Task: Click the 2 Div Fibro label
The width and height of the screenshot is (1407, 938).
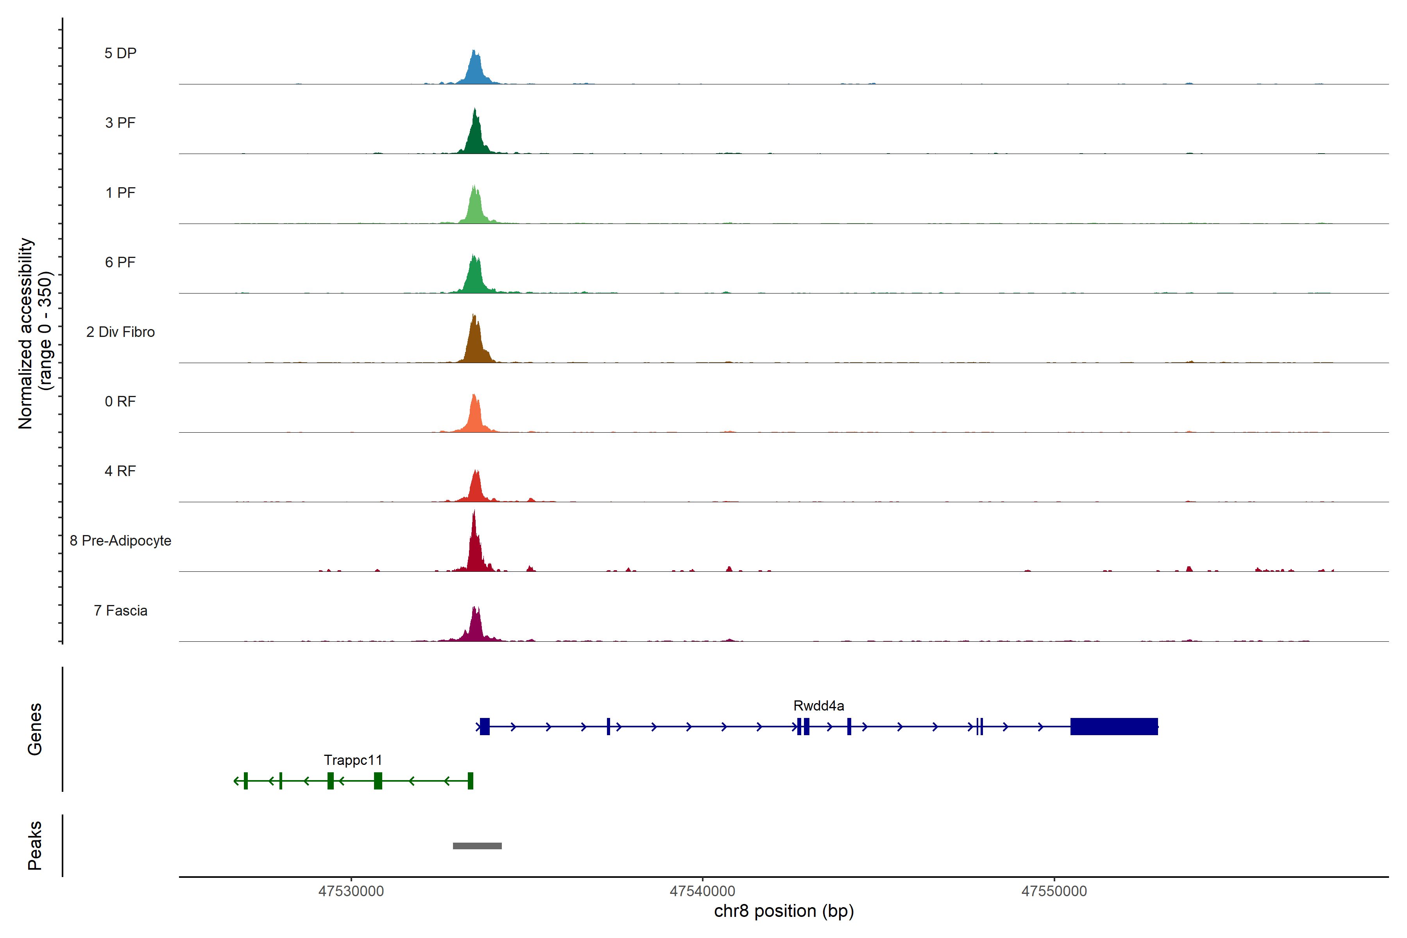Action: coord(120,332)
